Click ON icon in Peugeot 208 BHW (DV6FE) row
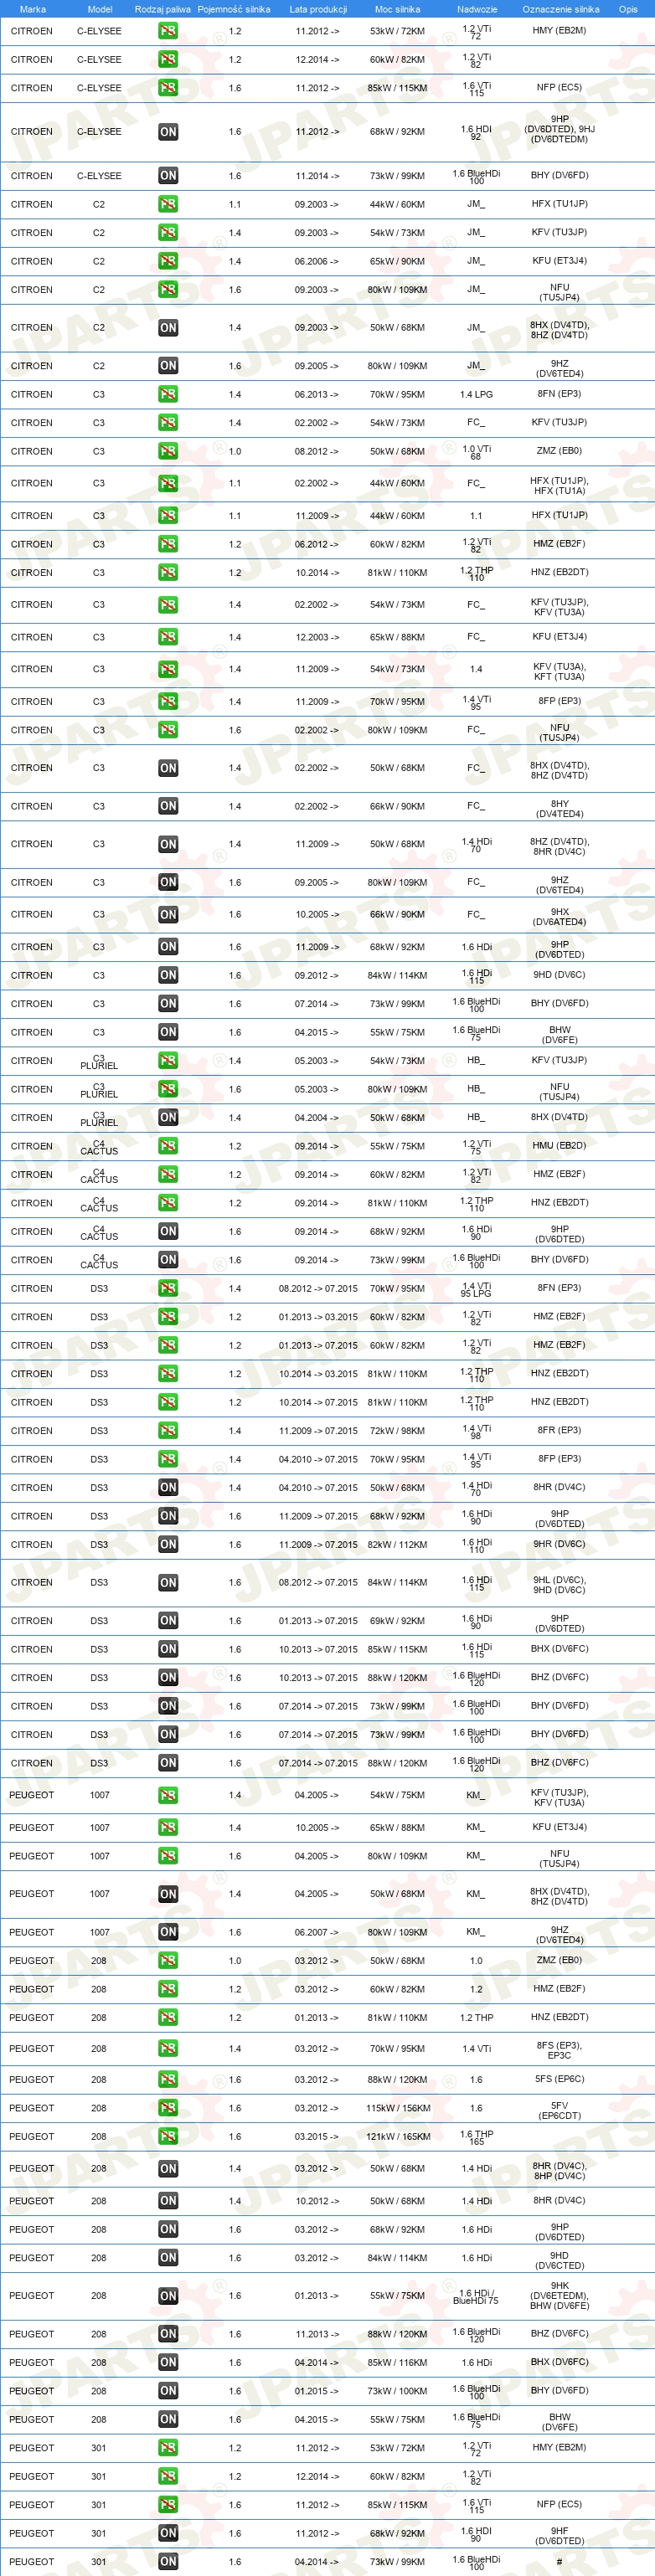Viewport: 655px width, 2576px height. (x=168, y=2420)
